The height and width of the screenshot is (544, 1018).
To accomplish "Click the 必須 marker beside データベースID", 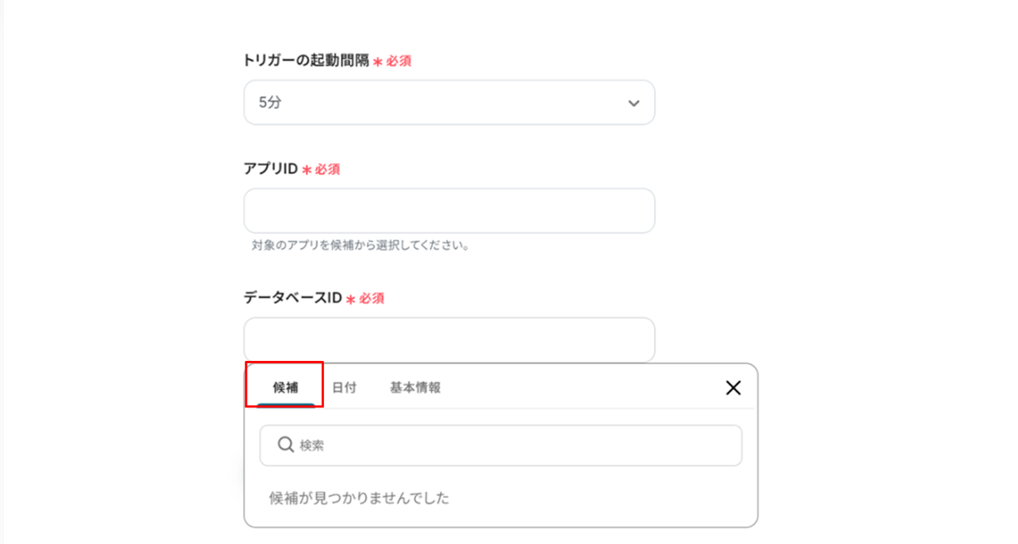I will click(372, 299).
